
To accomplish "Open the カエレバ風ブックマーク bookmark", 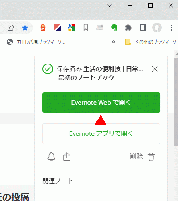I will click(36, 42).
